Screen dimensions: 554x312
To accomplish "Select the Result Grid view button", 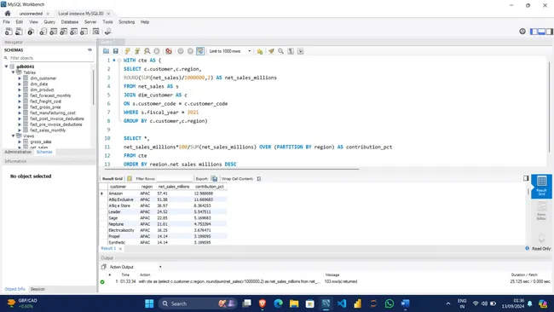I will point(541,186).
